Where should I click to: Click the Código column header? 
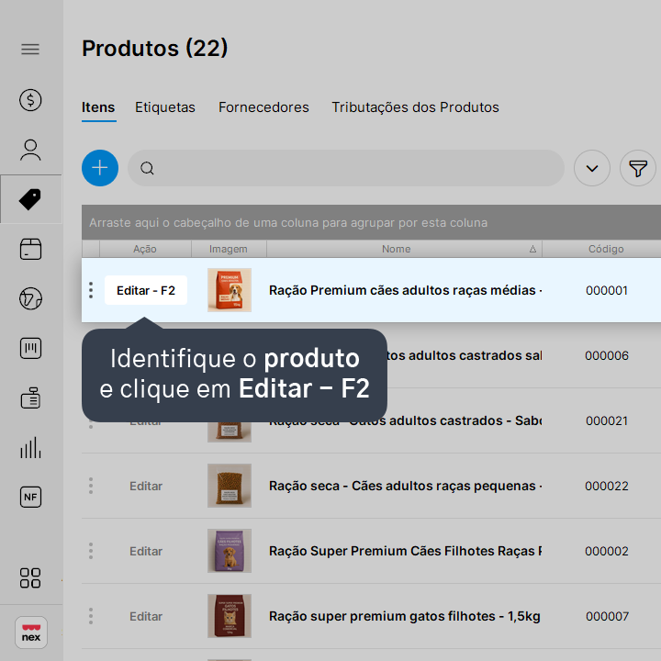[606, 249]
